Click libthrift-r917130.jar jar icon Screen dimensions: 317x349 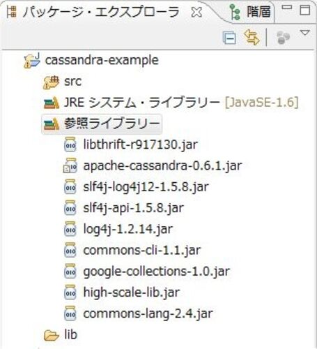[70, 144]
